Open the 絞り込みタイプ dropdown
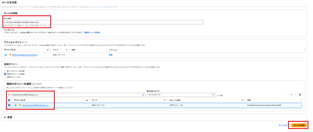313x132 pixels. click(181, 95)
